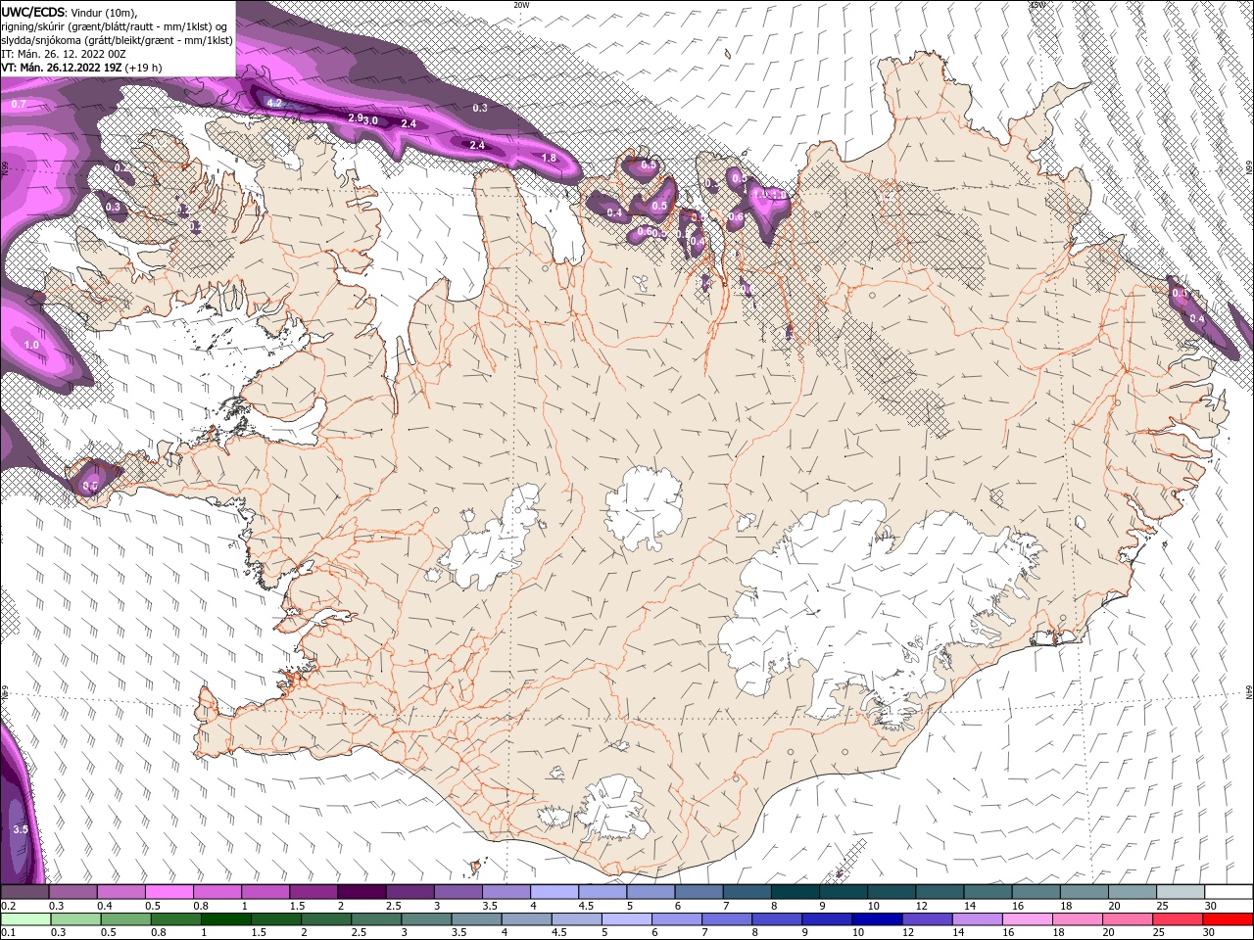This screenshot has height=940, width=1254.
Task: Click the 3.5 value on the map's southwest edge
Action: point(21,829)
